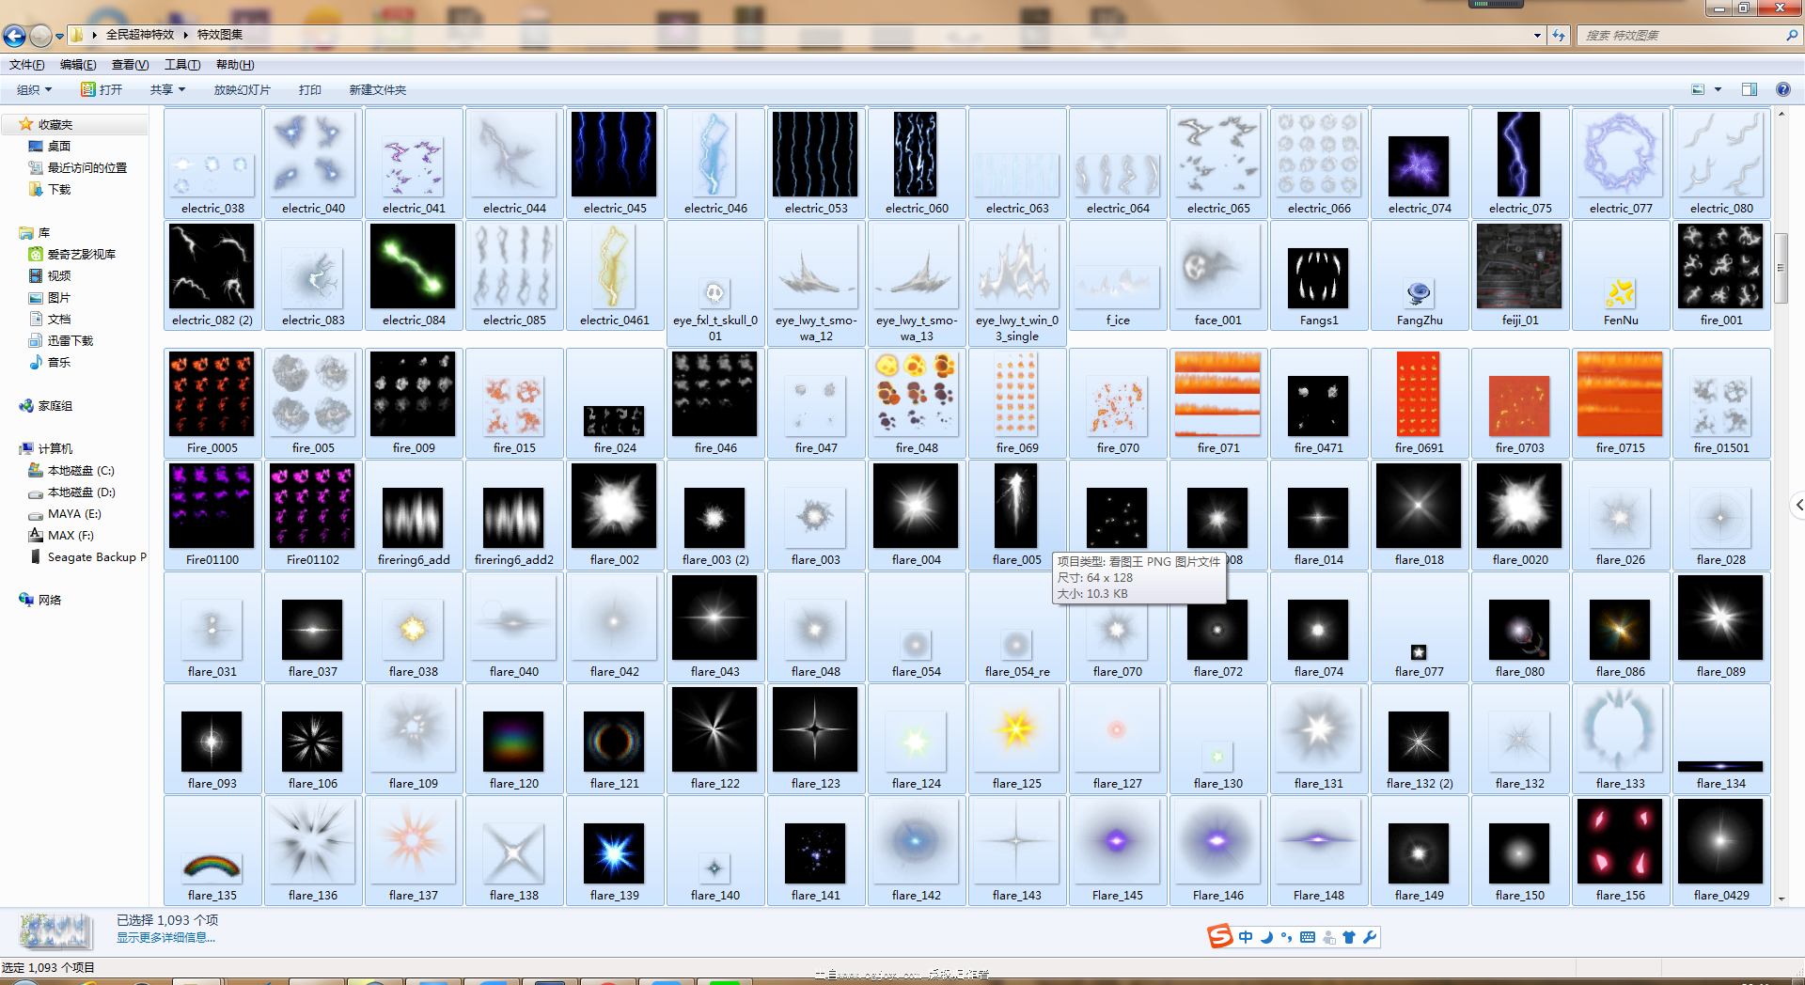Viewport: 1805px width, 985px height.
Task: Click the 打开 toolbar button
Action: [x=102, y=90]
